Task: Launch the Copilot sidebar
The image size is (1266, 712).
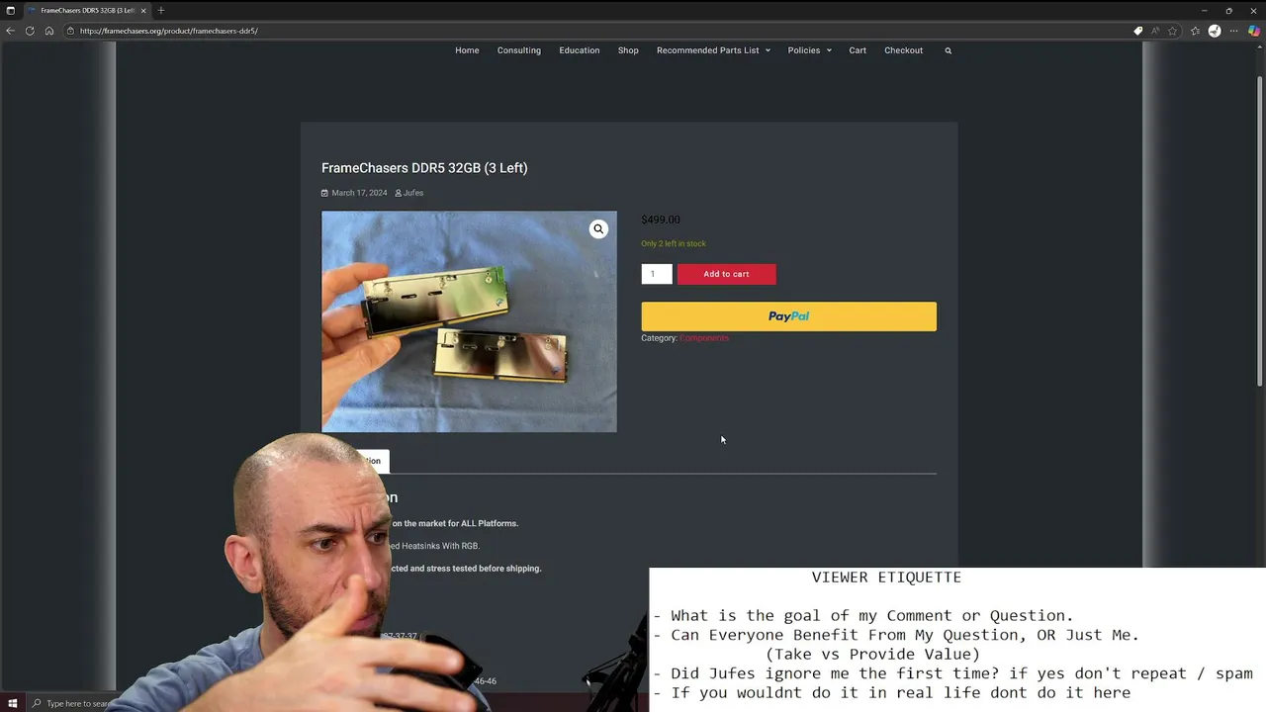Action: pos(1253,31)
